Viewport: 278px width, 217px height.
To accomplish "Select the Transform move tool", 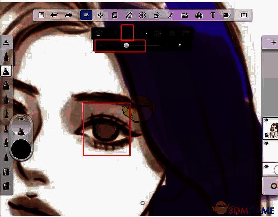I will pos(100,15).
